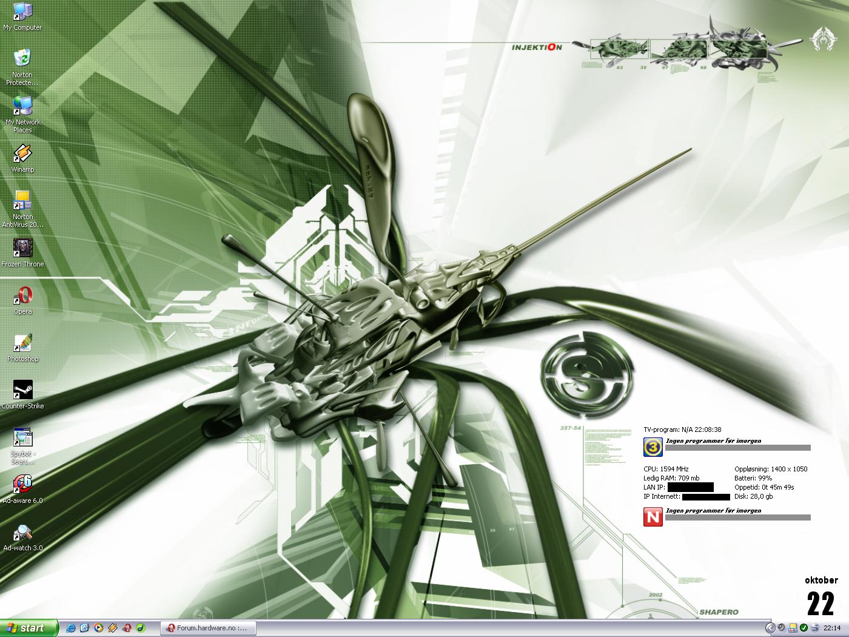Click the 22:14 taskbar clock
The width and height of the screenshot is (849, 637).
coord(832,628)
